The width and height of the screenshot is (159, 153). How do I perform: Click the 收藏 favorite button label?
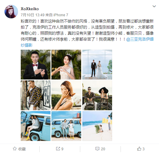tap(22, 149)
